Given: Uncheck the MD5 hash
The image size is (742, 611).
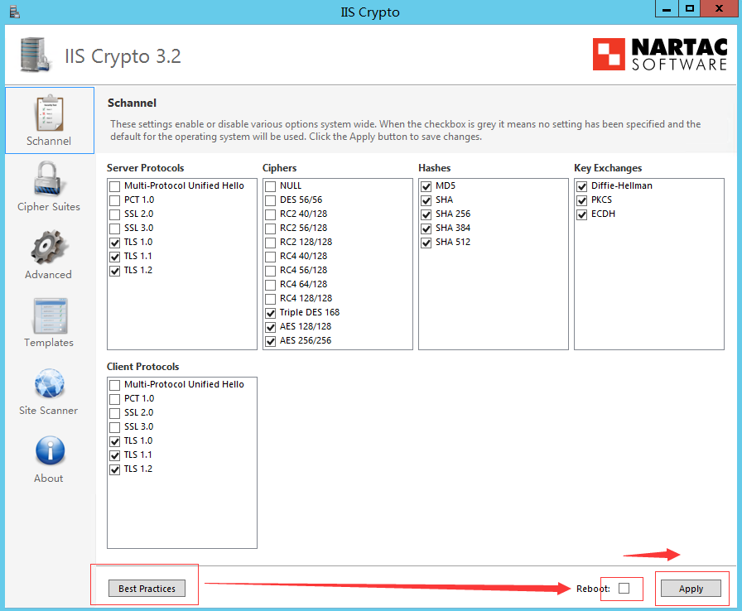Looking at the screenshot, I should point(426,186).
